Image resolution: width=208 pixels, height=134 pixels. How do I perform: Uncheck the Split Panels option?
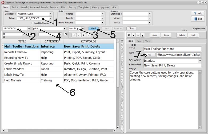click(193, 28)
